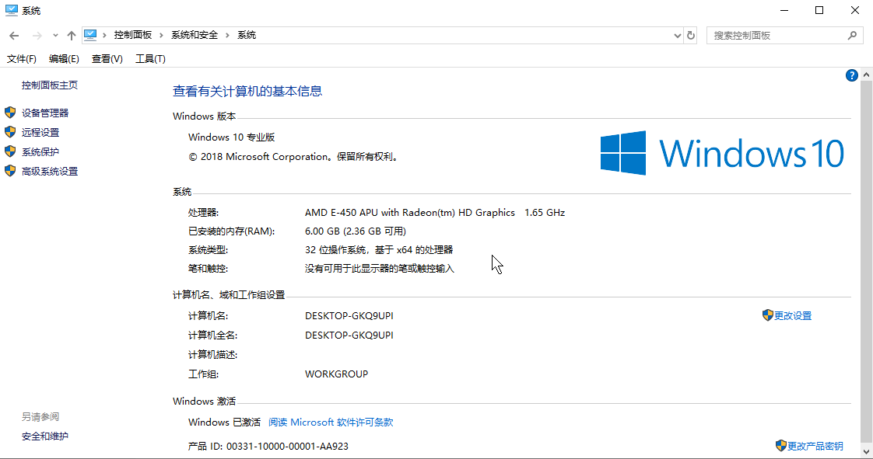Click the 没有可用于此显示器的笔或触控输入 text

tap(380, 269)
